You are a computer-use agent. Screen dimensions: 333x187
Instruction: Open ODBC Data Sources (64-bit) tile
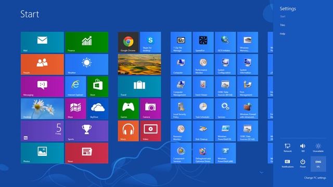(225, 87)
